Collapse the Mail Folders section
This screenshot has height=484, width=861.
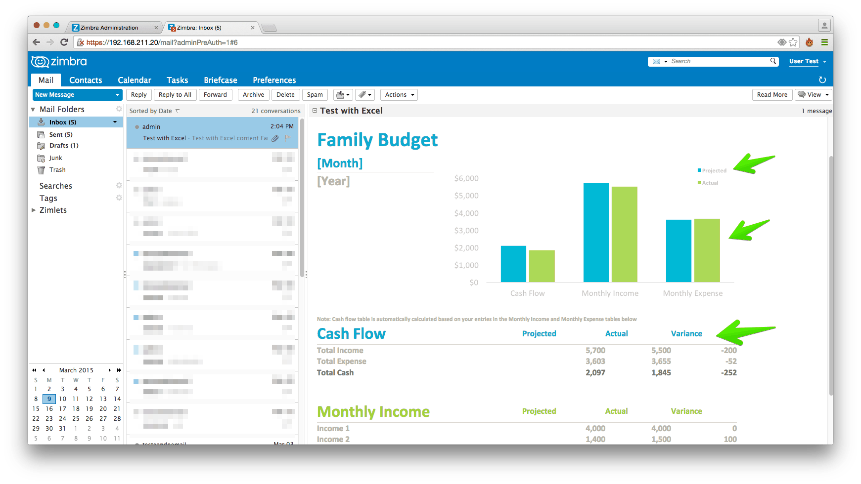[33, 110]
